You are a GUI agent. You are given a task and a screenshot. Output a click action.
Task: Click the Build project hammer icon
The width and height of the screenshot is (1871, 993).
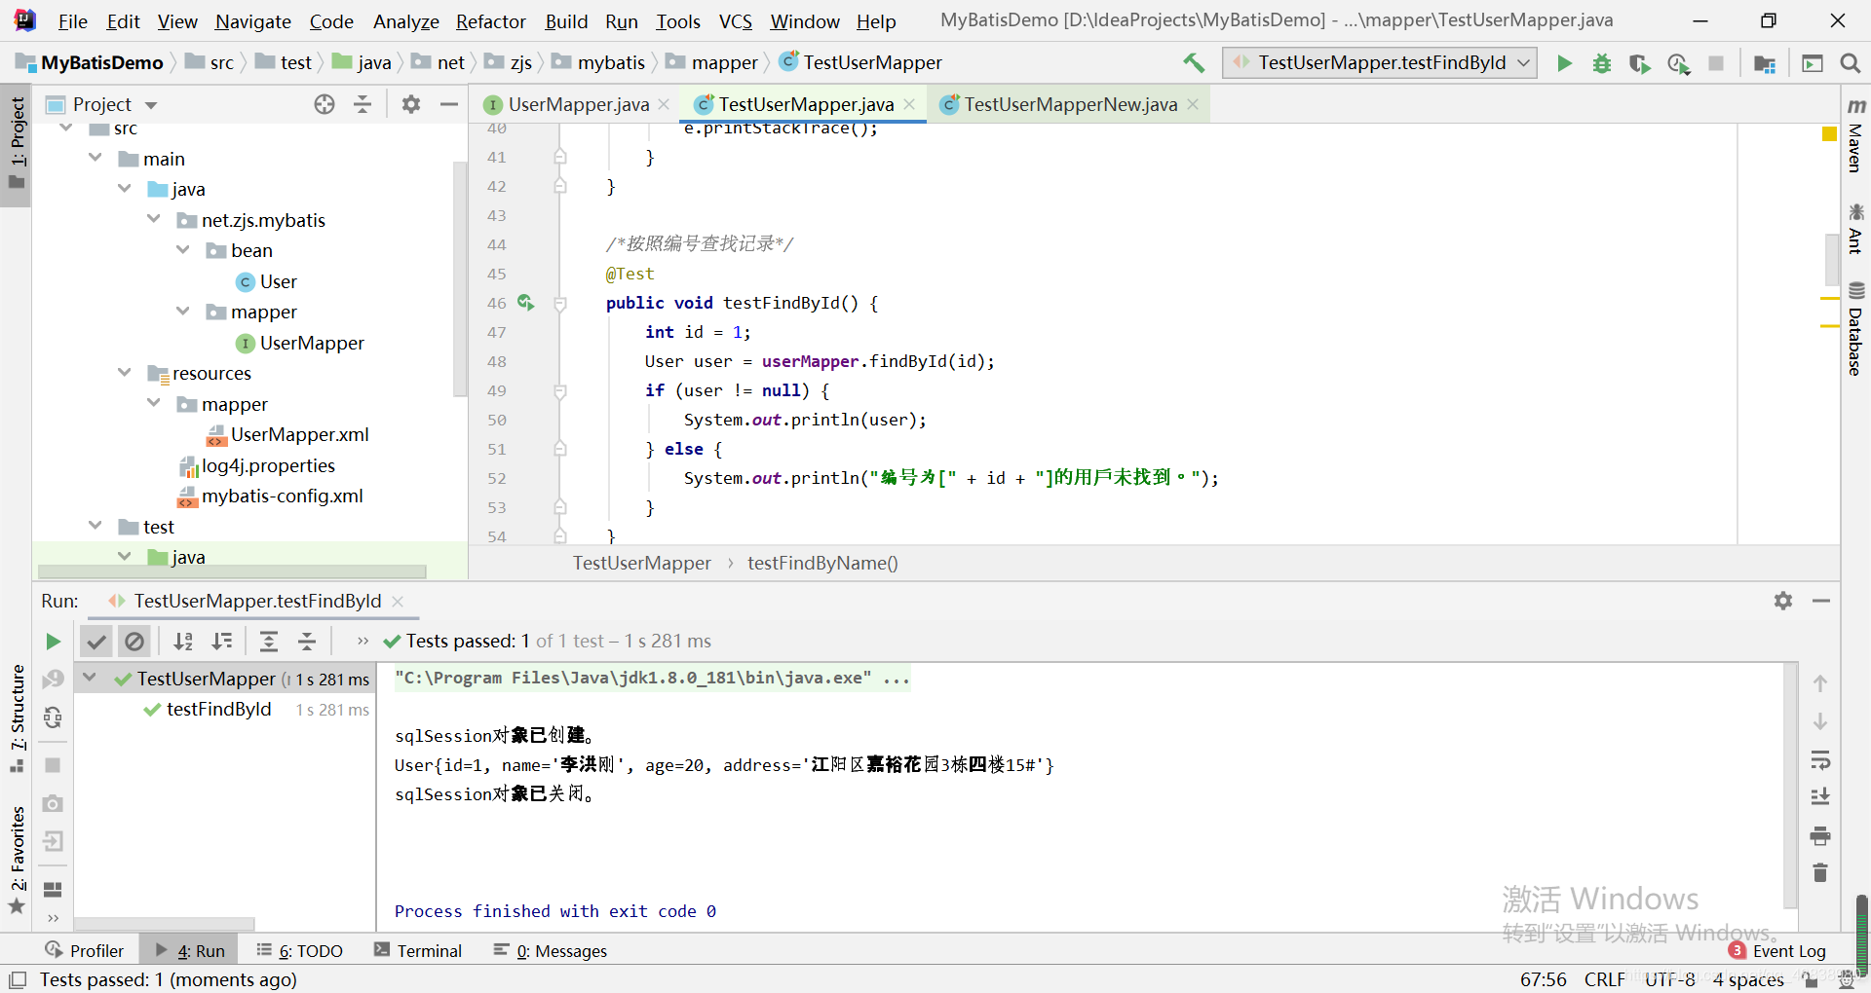[1194, 62]
